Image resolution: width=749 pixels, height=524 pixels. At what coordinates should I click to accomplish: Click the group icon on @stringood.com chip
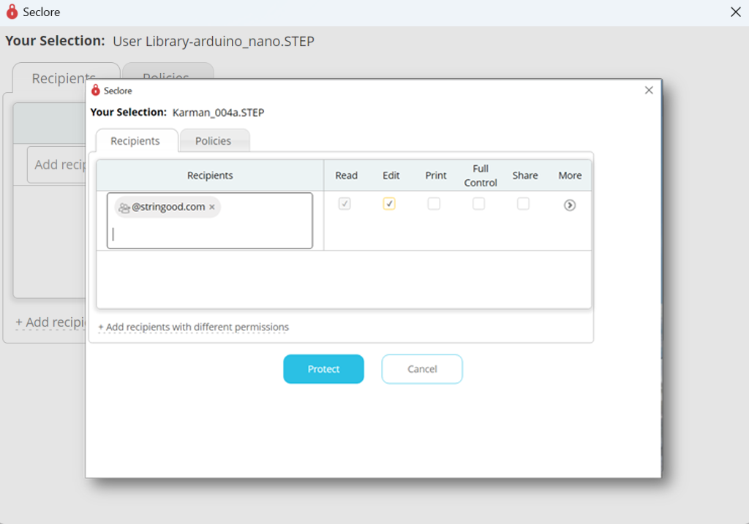point(124,208)
